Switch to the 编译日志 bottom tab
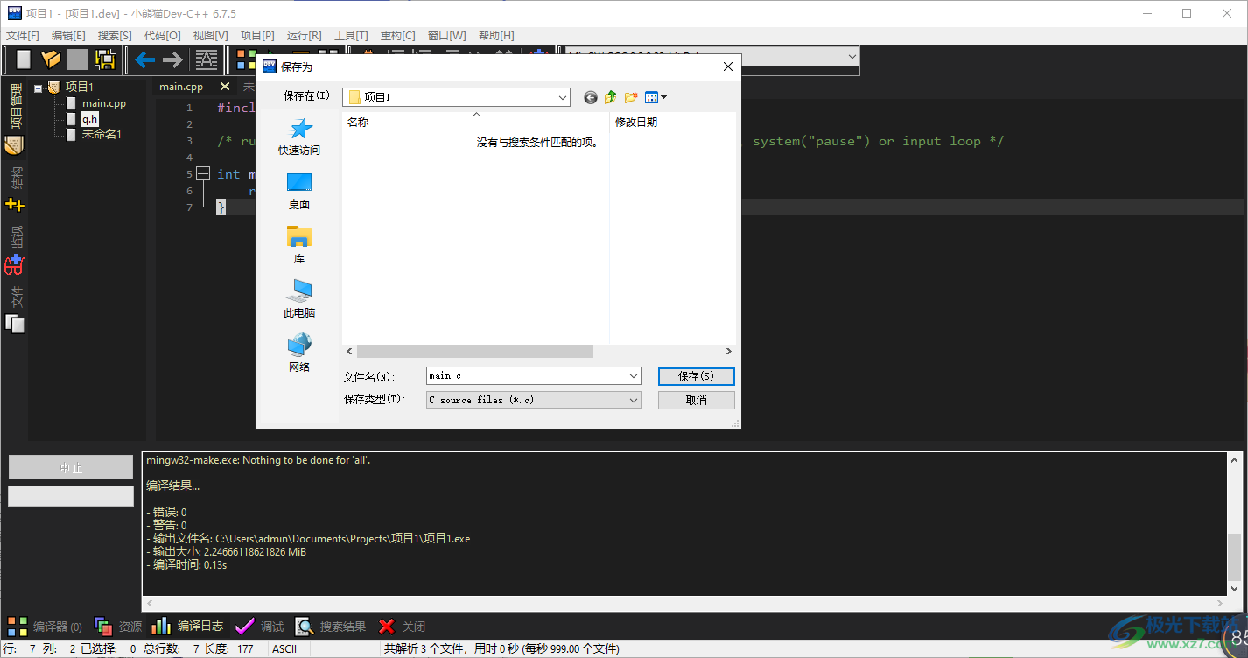Viewport: 1248px width, 658px height. pyautogui.click(x=187, y=626)
